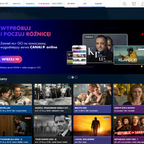Open the search magnifier icon
Image resolution: width=144 pixels, height=144 pixels.
(x=124, y=4)
